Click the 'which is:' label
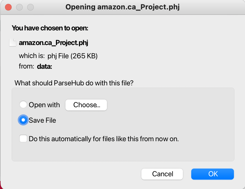 click(x=32, y=56)
